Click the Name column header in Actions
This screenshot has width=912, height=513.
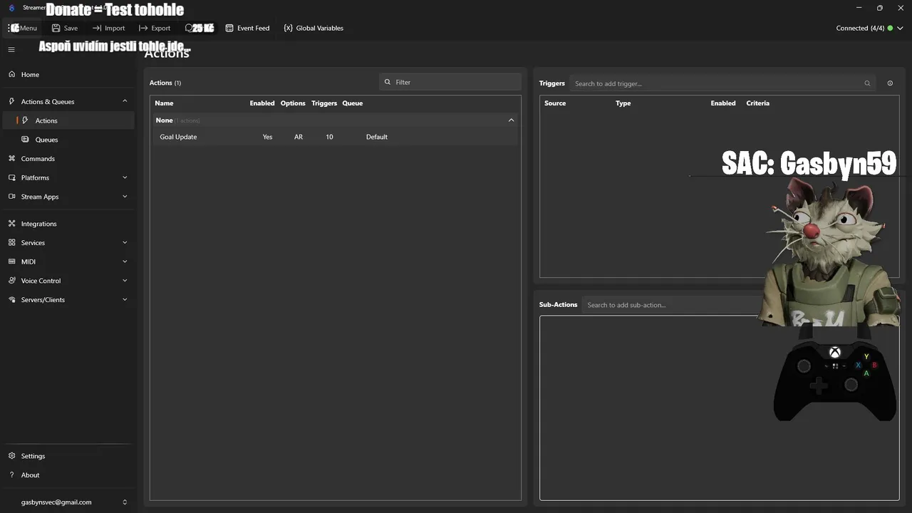(x=164, y=103)
